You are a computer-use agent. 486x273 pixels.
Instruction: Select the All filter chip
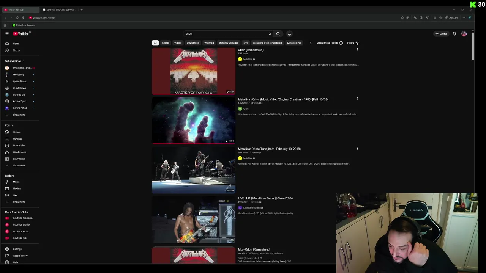coord(155,43)
